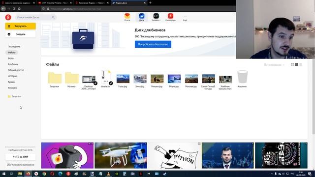315x177 pixels.
Task: Select the Зима.jpg image
Action: click(x=140, y=81)
